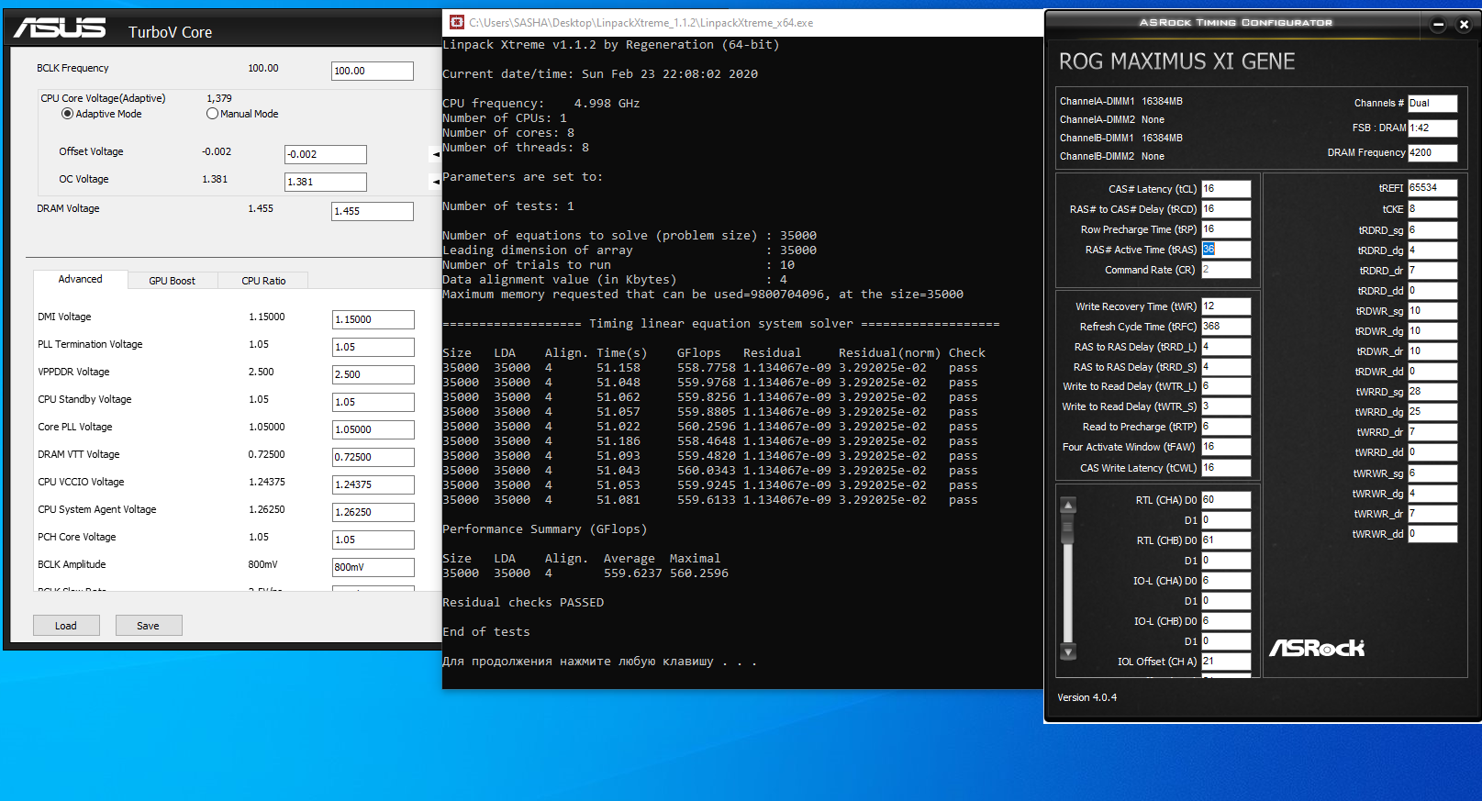Click the tREFI field showing 65534
Screen dimensions: 1482x801
pyautogui.click(x=1432, y=188)
